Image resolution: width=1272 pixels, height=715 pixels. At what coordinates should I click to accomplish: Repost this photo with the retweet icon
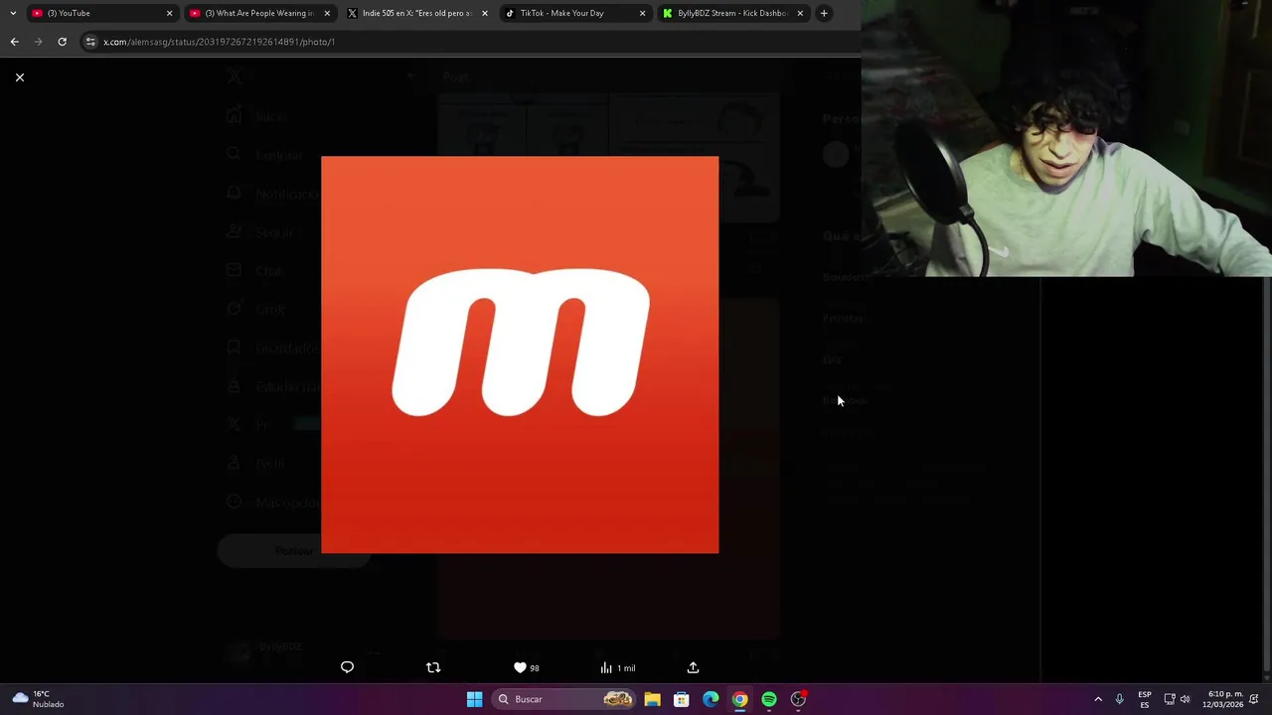[x=433, y=667]
